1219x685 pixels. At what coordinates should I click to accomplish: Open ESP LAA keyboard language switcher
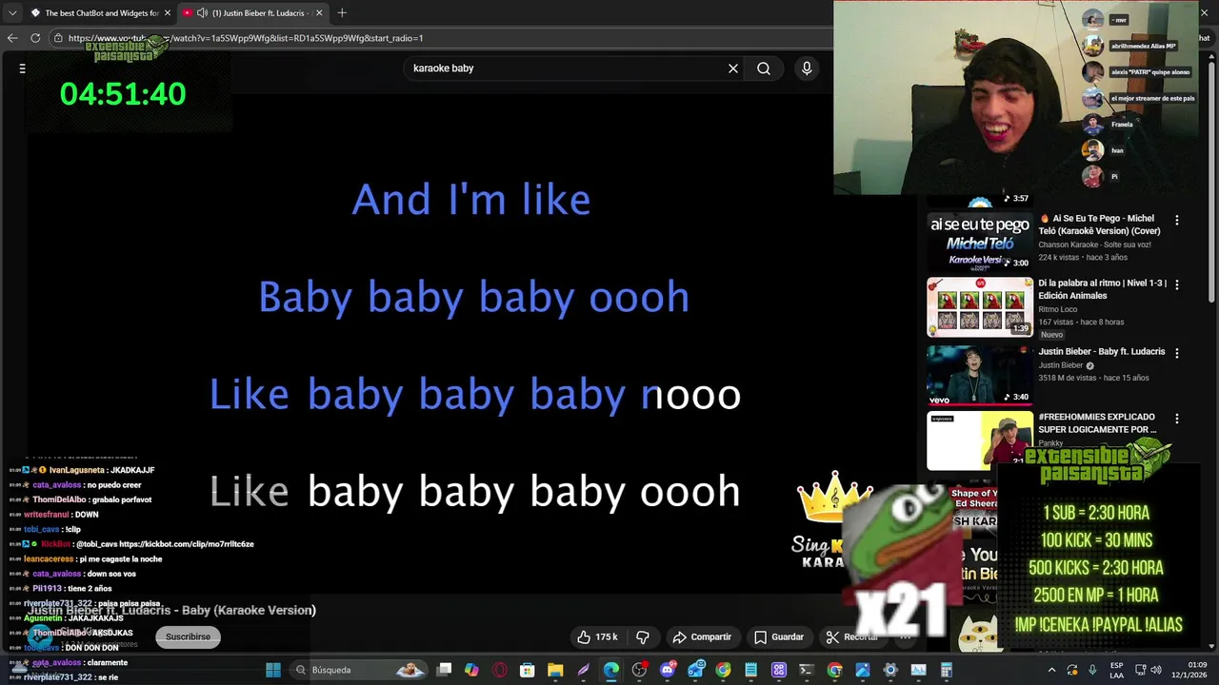pyautogui.click(x=1117, y=670)
